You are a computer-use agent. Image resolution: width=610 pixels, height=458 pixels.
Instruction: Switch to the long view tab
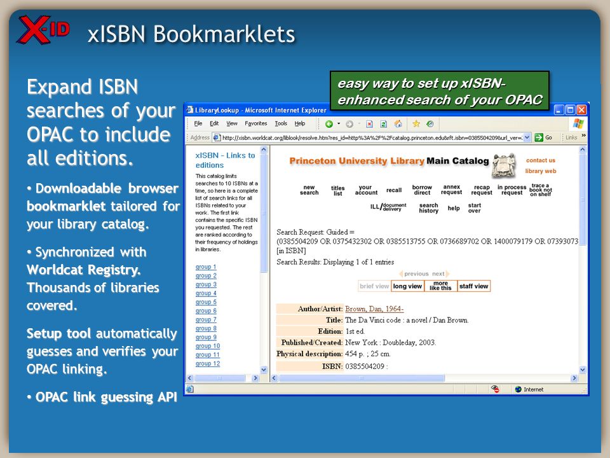pyautogui.click(x=407, y=286)
